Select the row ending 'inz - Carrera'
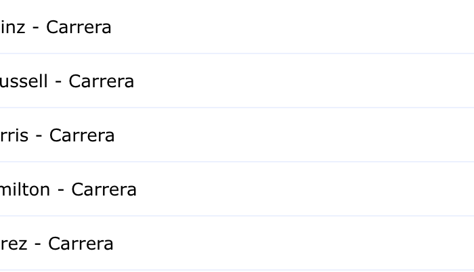Image resolution: width=474 pixels, height=272 pixels. [237, 27]
